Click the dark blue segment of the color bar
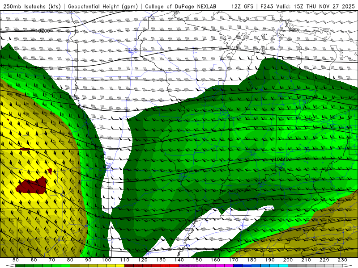358x268 pixels. 238,265
